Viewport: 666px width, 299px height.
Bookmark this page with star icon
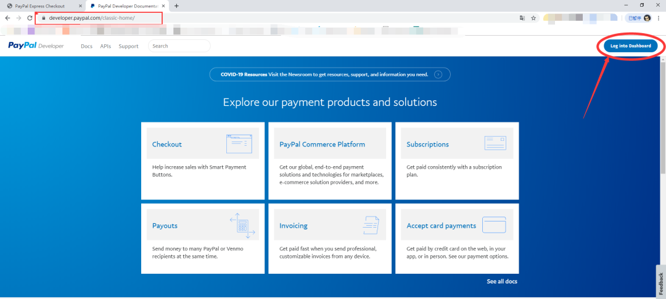click(x=533, y=18)
